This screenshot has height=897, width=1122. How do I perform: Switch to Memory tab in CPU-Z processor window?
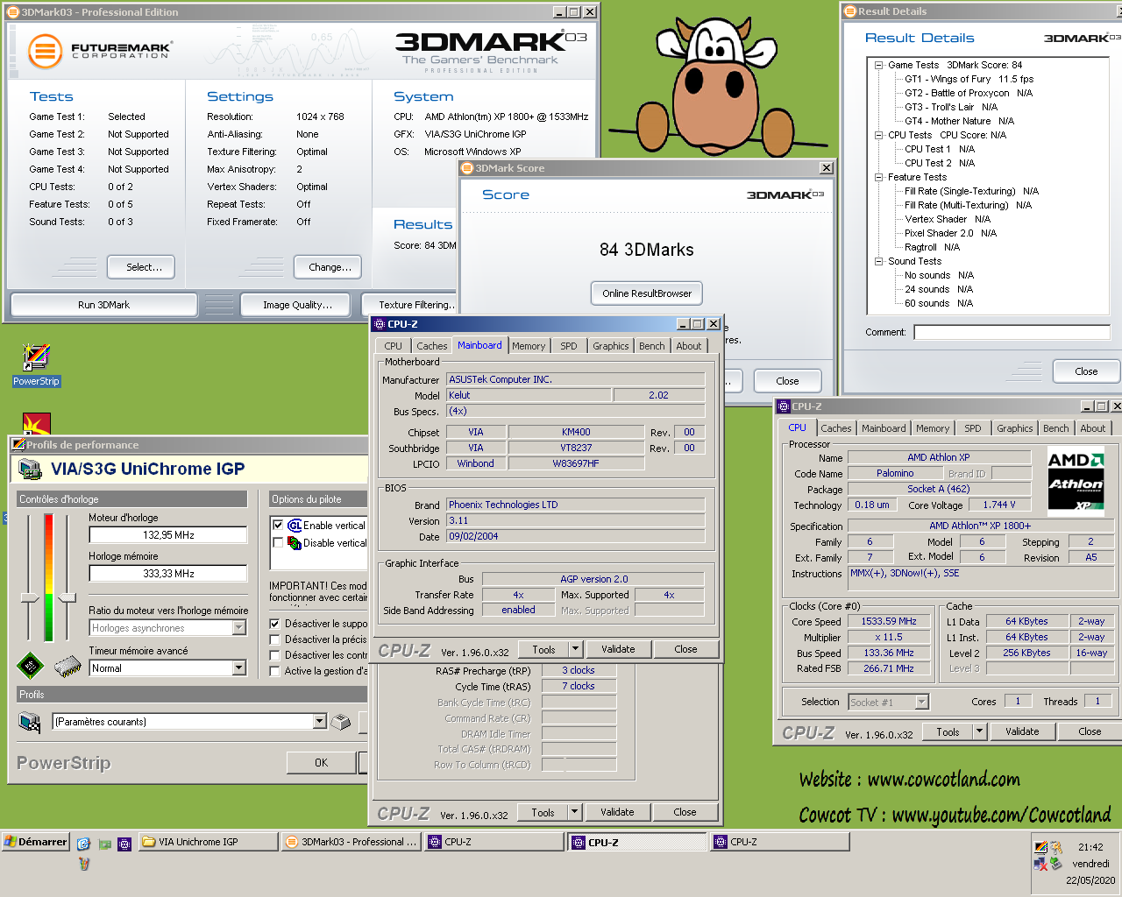pyautogui.click(x=933, y=428)
